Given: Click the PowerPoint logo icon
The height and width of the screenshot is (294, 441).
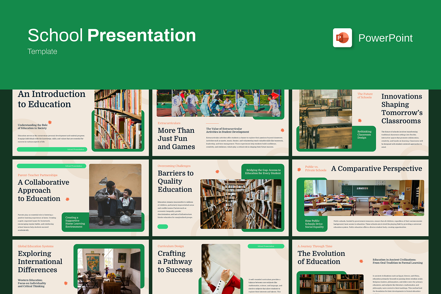Looking at the screenshot, I should [x=343, y=37].
